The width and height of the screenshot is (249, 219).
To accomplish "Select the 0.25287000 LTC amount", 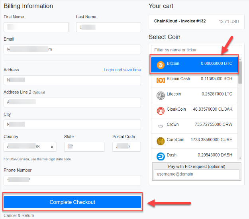I will pyautogui.click(x=217, y=94).
